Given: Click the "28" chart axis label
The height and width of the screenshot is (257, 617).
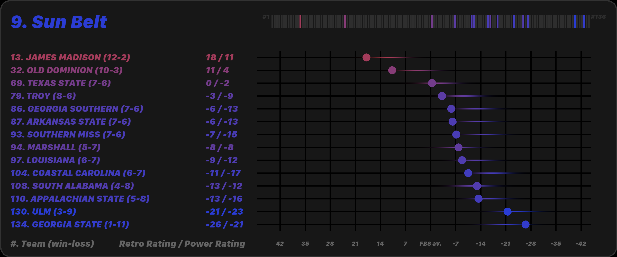Looking at the screenshot, I should 330,244.
